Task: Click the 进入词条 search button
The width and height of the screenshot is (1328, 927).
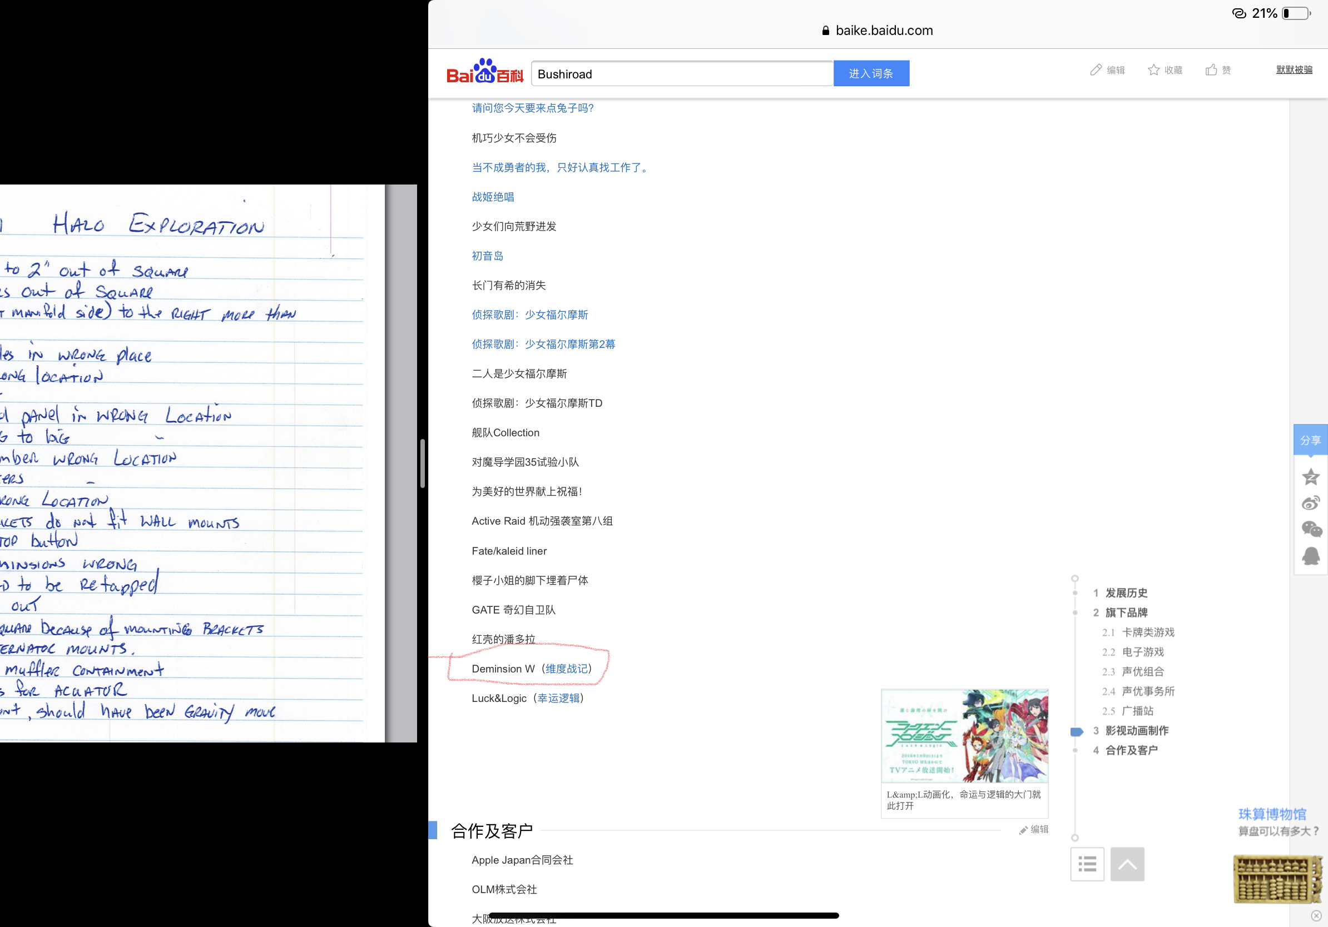Action: coord(870,73)
